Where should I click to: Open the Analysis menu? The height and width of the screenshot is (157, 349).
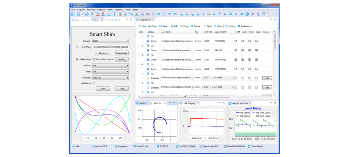pyautogui.click(x=101, y=9)
